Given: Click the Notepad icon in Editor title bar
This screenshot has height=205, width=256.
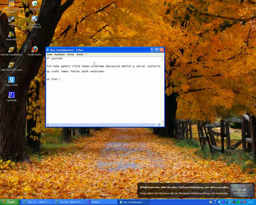Looking at the screenshot, I should 48,50.
